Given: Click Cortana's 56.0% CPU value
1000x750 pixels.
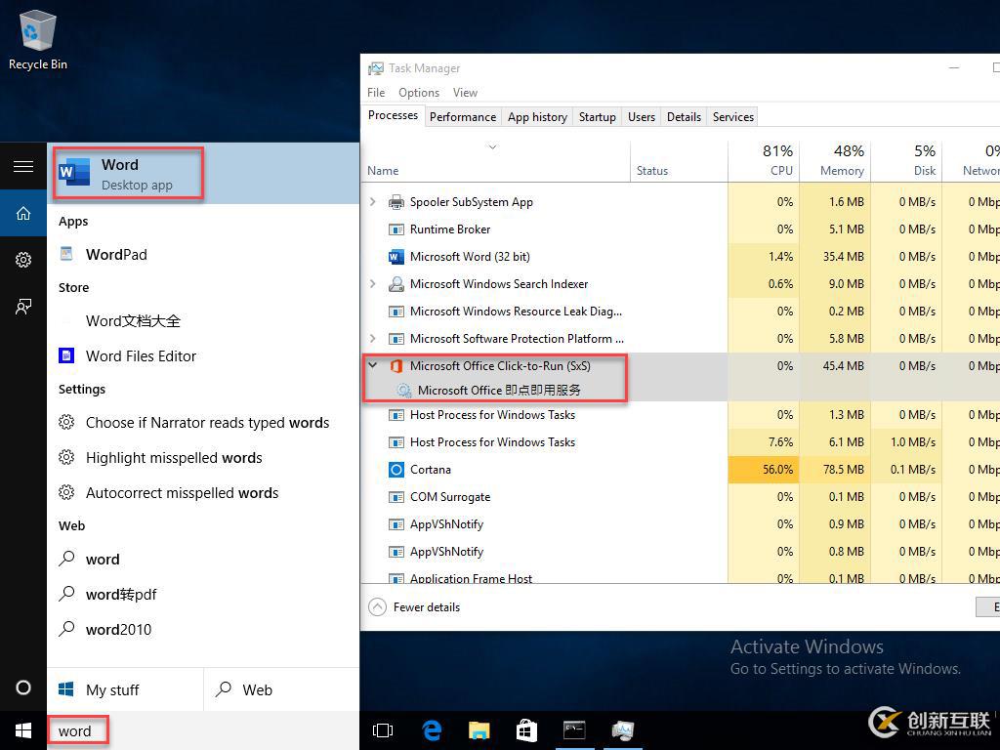Looking at the screenshot, I should (x=764, y=470).
